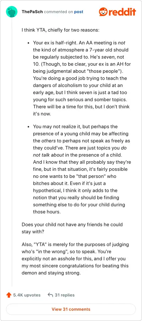This screenshot has height=321, width=142.
Task: Click the reply arrow icon
Action: [50, 295]
